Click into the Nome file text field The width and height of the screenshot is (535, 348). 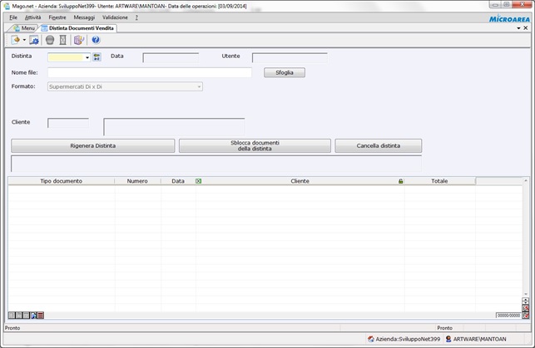[x=150, y=72]
